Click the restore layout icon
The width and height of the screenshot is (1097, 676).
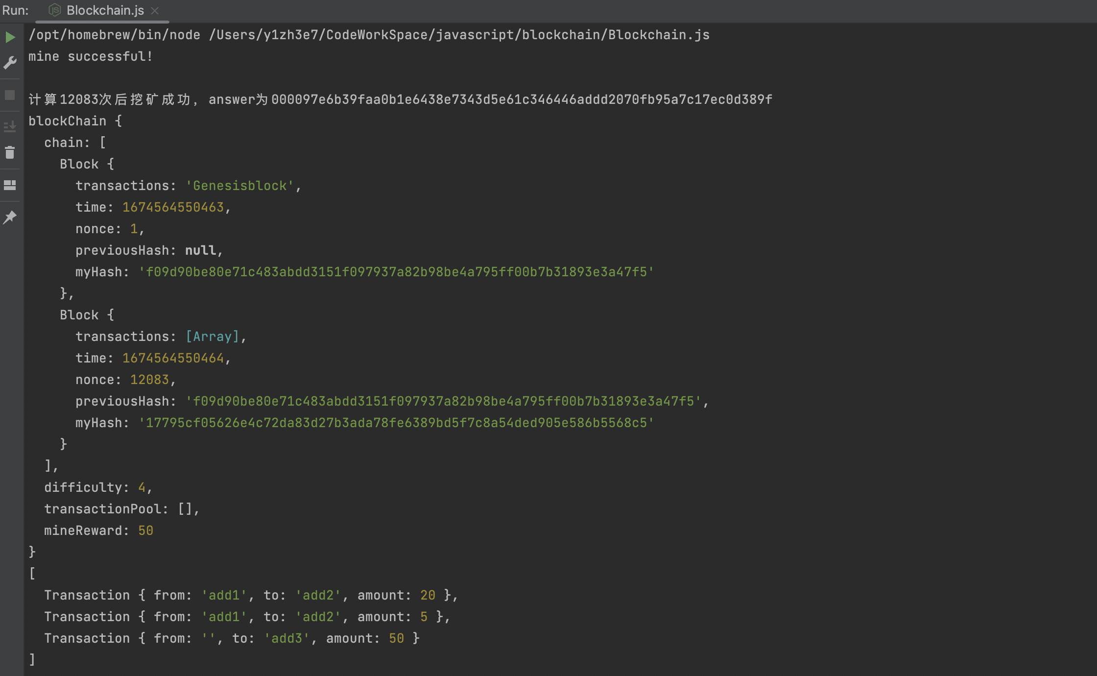pyautogui.click(x=10, y=185)
